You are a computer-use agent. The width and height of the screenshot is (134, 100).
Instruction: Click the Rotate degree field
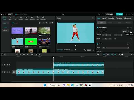[107, 39]
